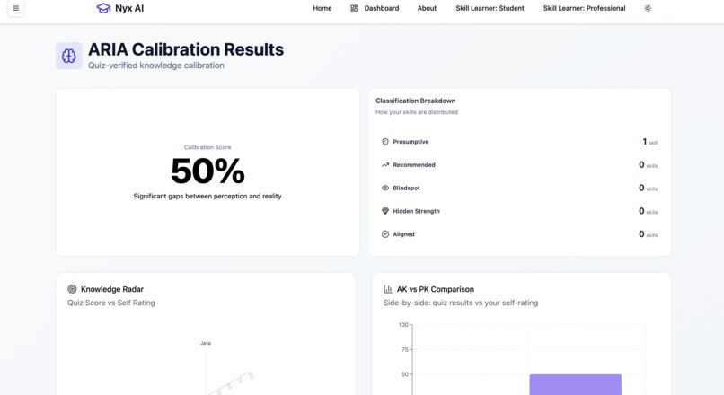Viewport: 724px width, 395px height.
Task: Click the Calibration Score label
Action: pyautogui.click(x=207, y=147)
